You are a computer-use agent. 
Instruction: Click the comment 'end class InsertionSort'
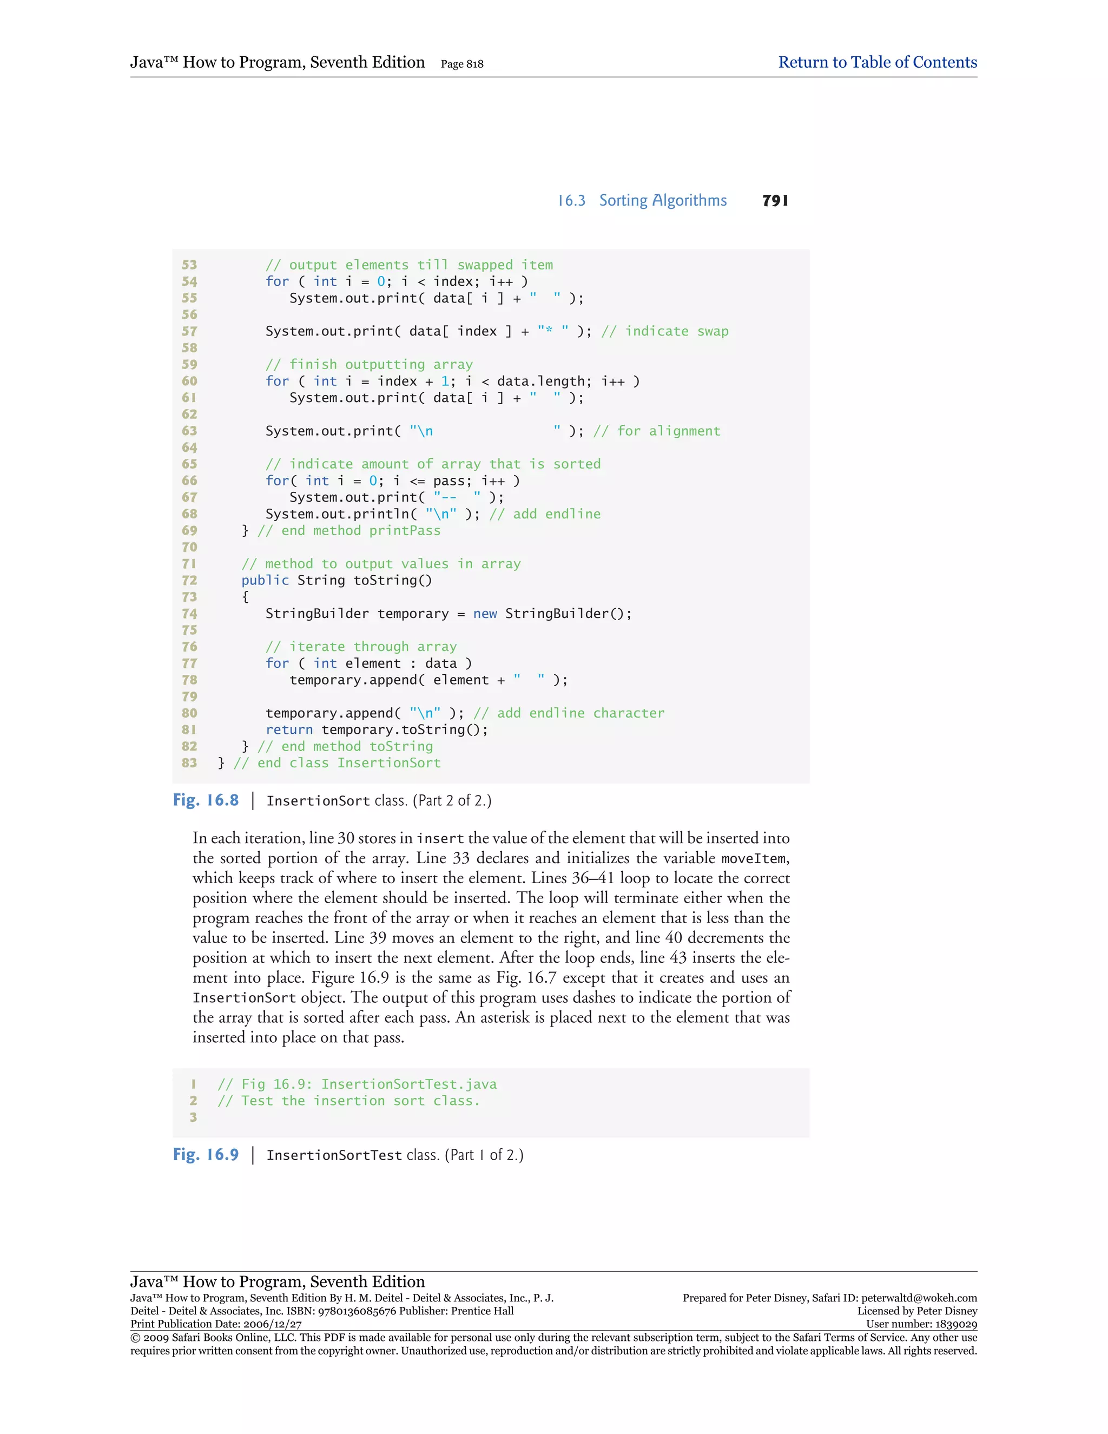337,763
